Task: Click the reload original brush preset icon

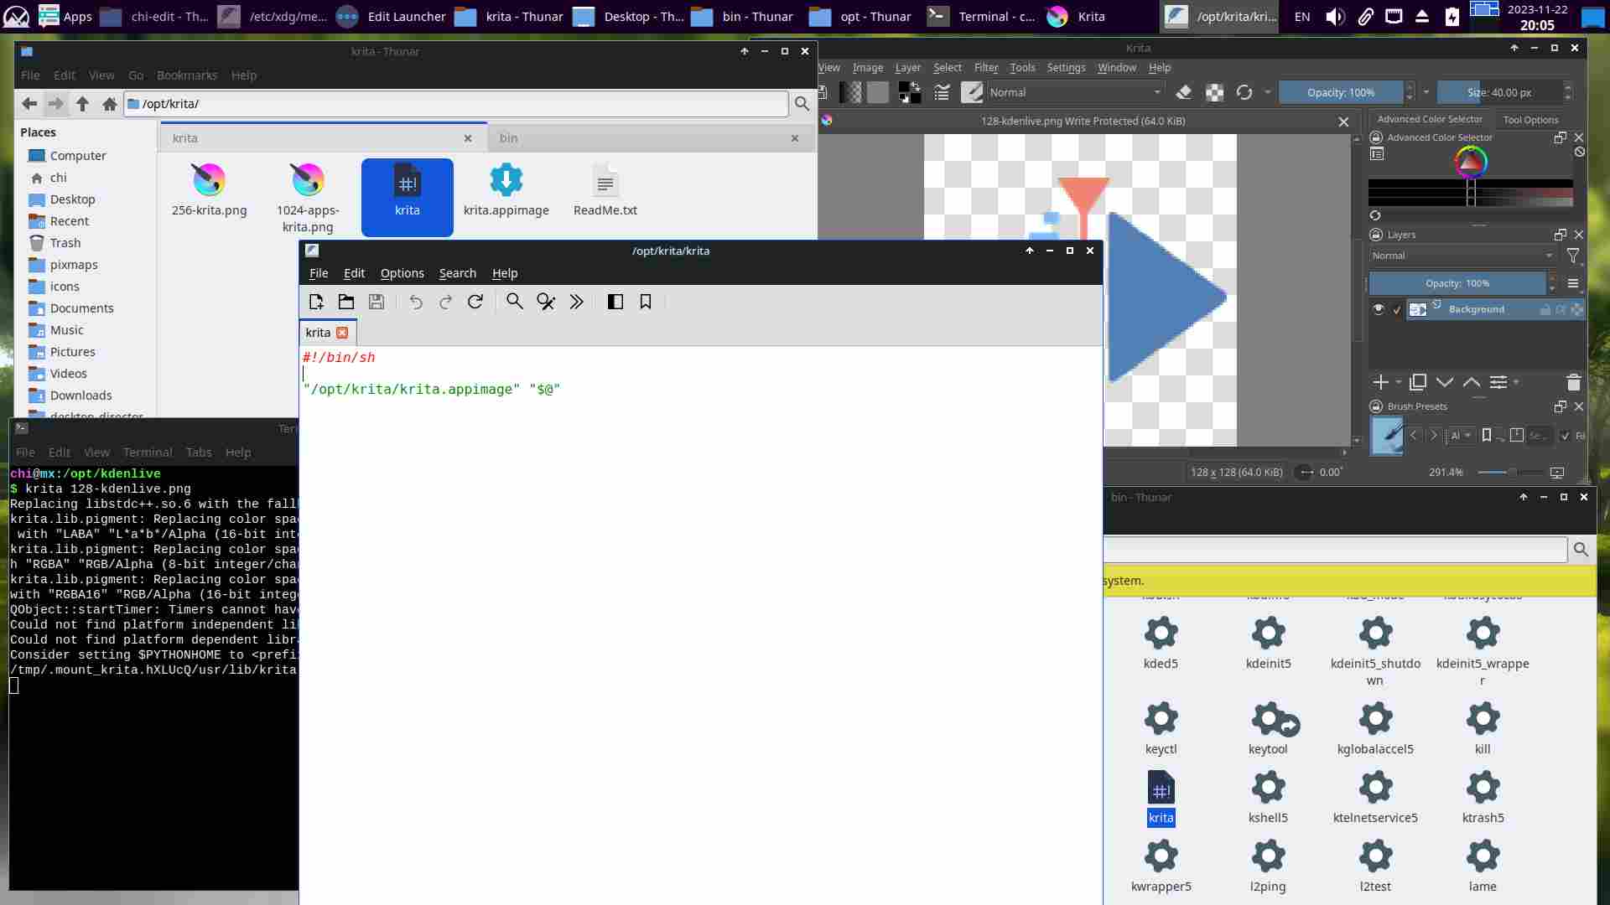Action: pos(1244,92)
